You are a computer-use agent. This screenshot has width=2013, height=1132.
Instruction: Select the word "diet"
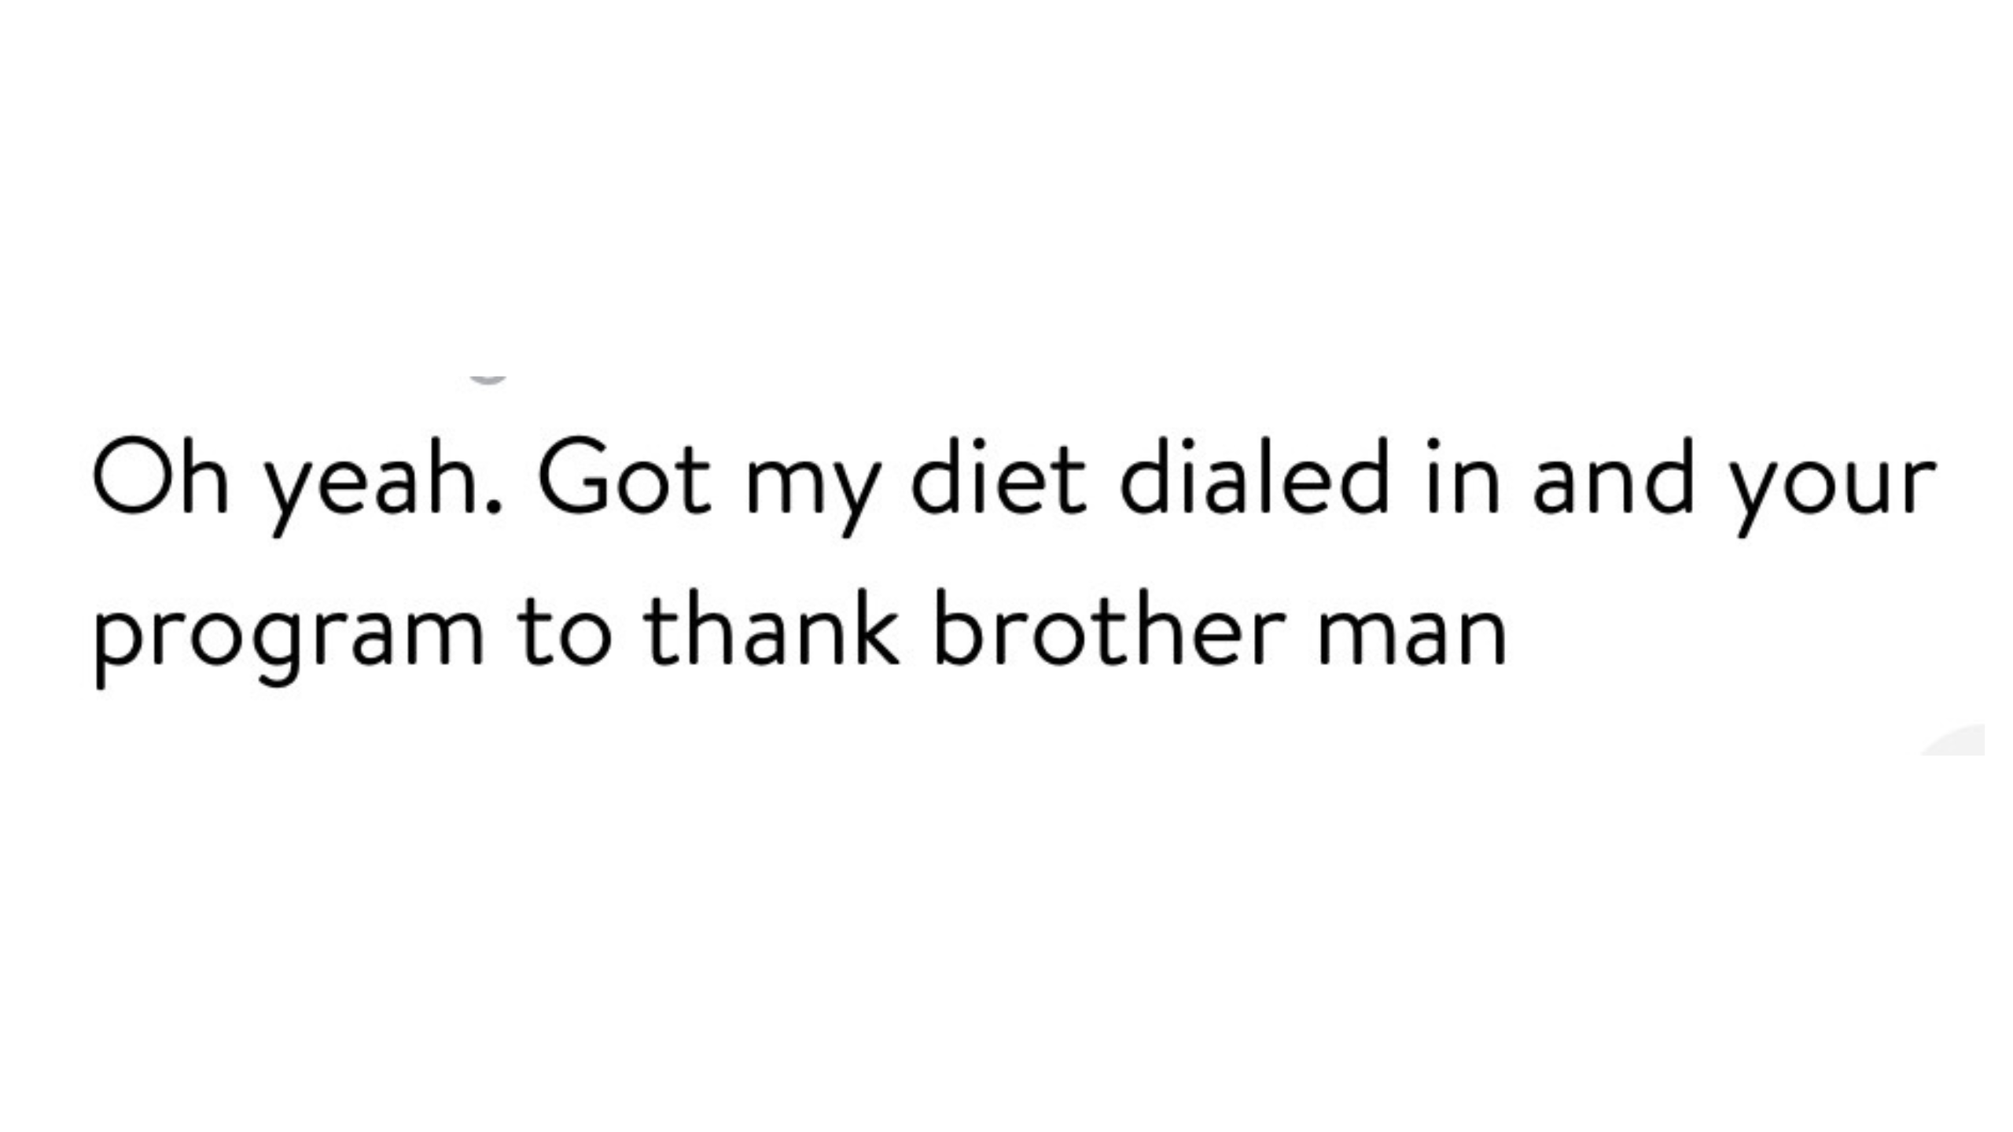[x=999, y=476]
